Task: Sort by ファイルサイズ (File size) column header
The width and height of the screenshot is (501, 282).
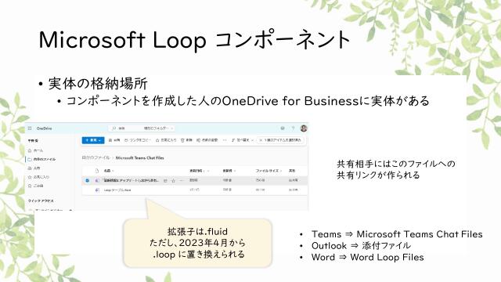Action: 268,171
